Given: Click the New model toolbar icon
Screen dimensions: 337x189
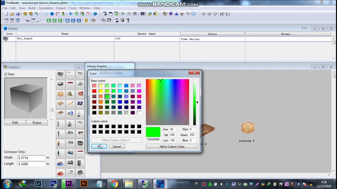Looking at the screenshot, I should [x=6, y=14].
